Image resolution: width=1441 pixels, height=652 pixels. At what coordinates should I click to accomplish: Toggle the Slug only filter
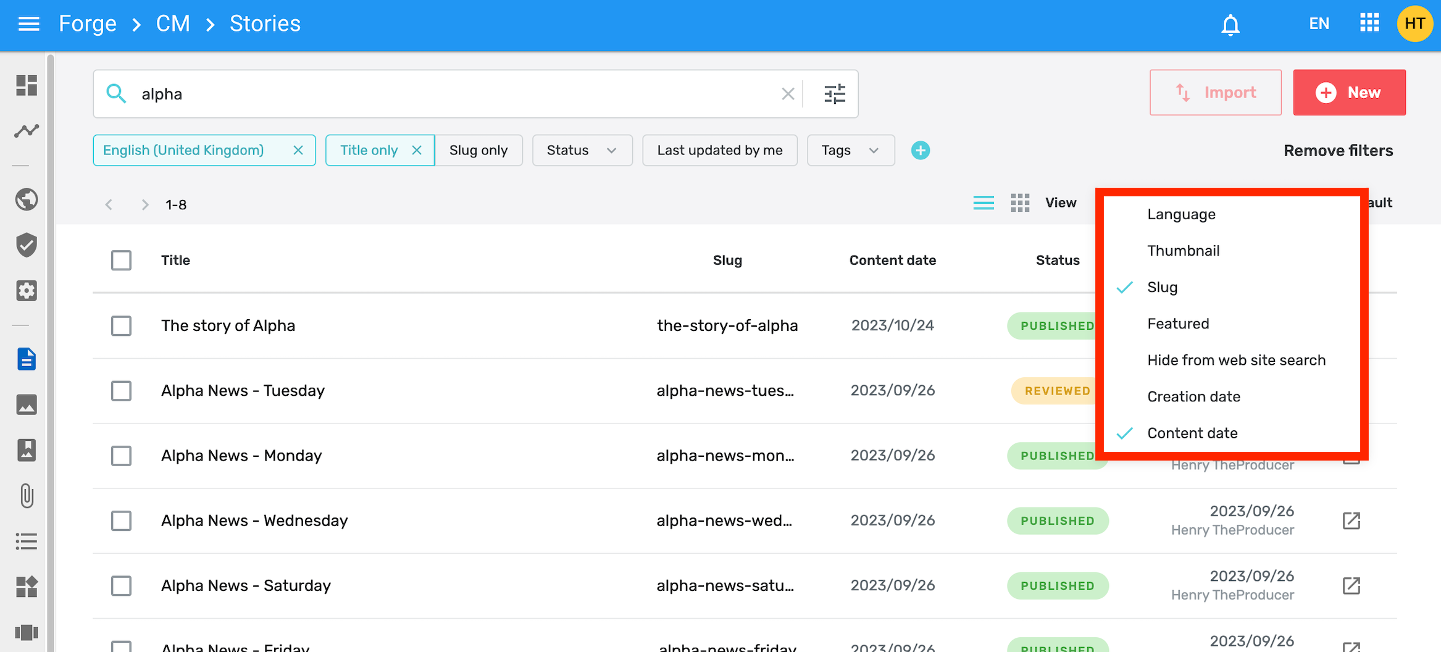[478, 150]
